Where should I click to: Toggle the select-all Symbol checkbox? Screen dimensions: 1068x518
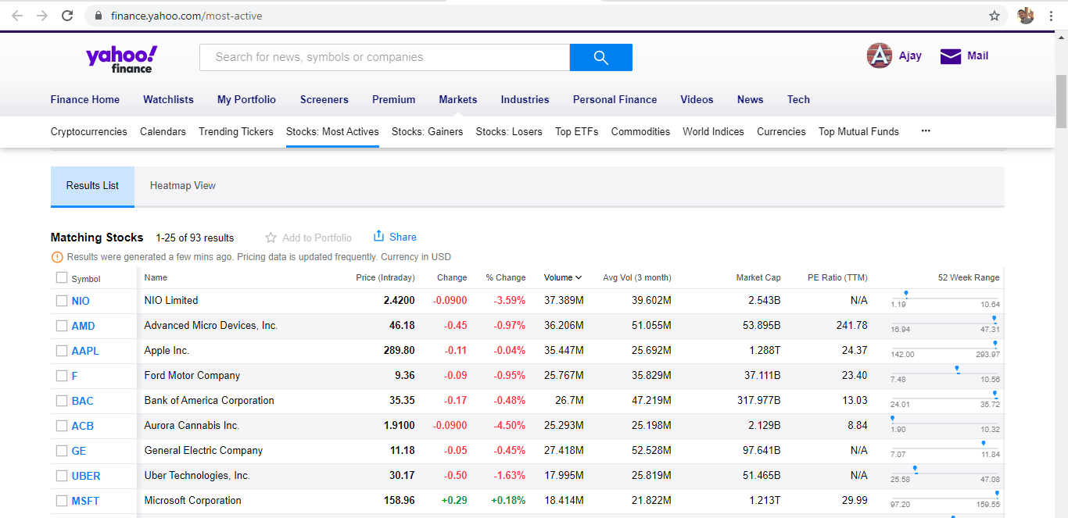[x=62, y=277]
